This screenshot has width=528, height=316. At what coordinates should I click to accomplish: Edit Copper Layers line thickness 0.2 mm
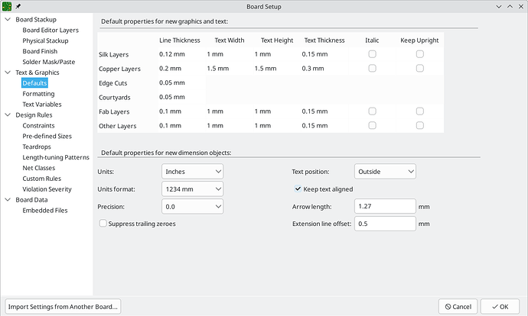coord(182,69)
